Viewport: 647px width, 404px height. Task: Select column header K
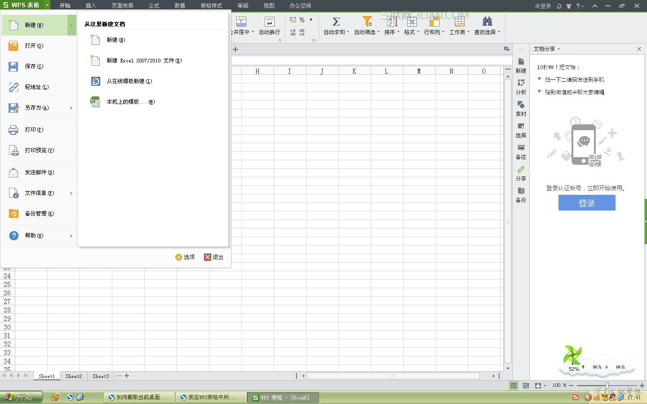point(354,71)
